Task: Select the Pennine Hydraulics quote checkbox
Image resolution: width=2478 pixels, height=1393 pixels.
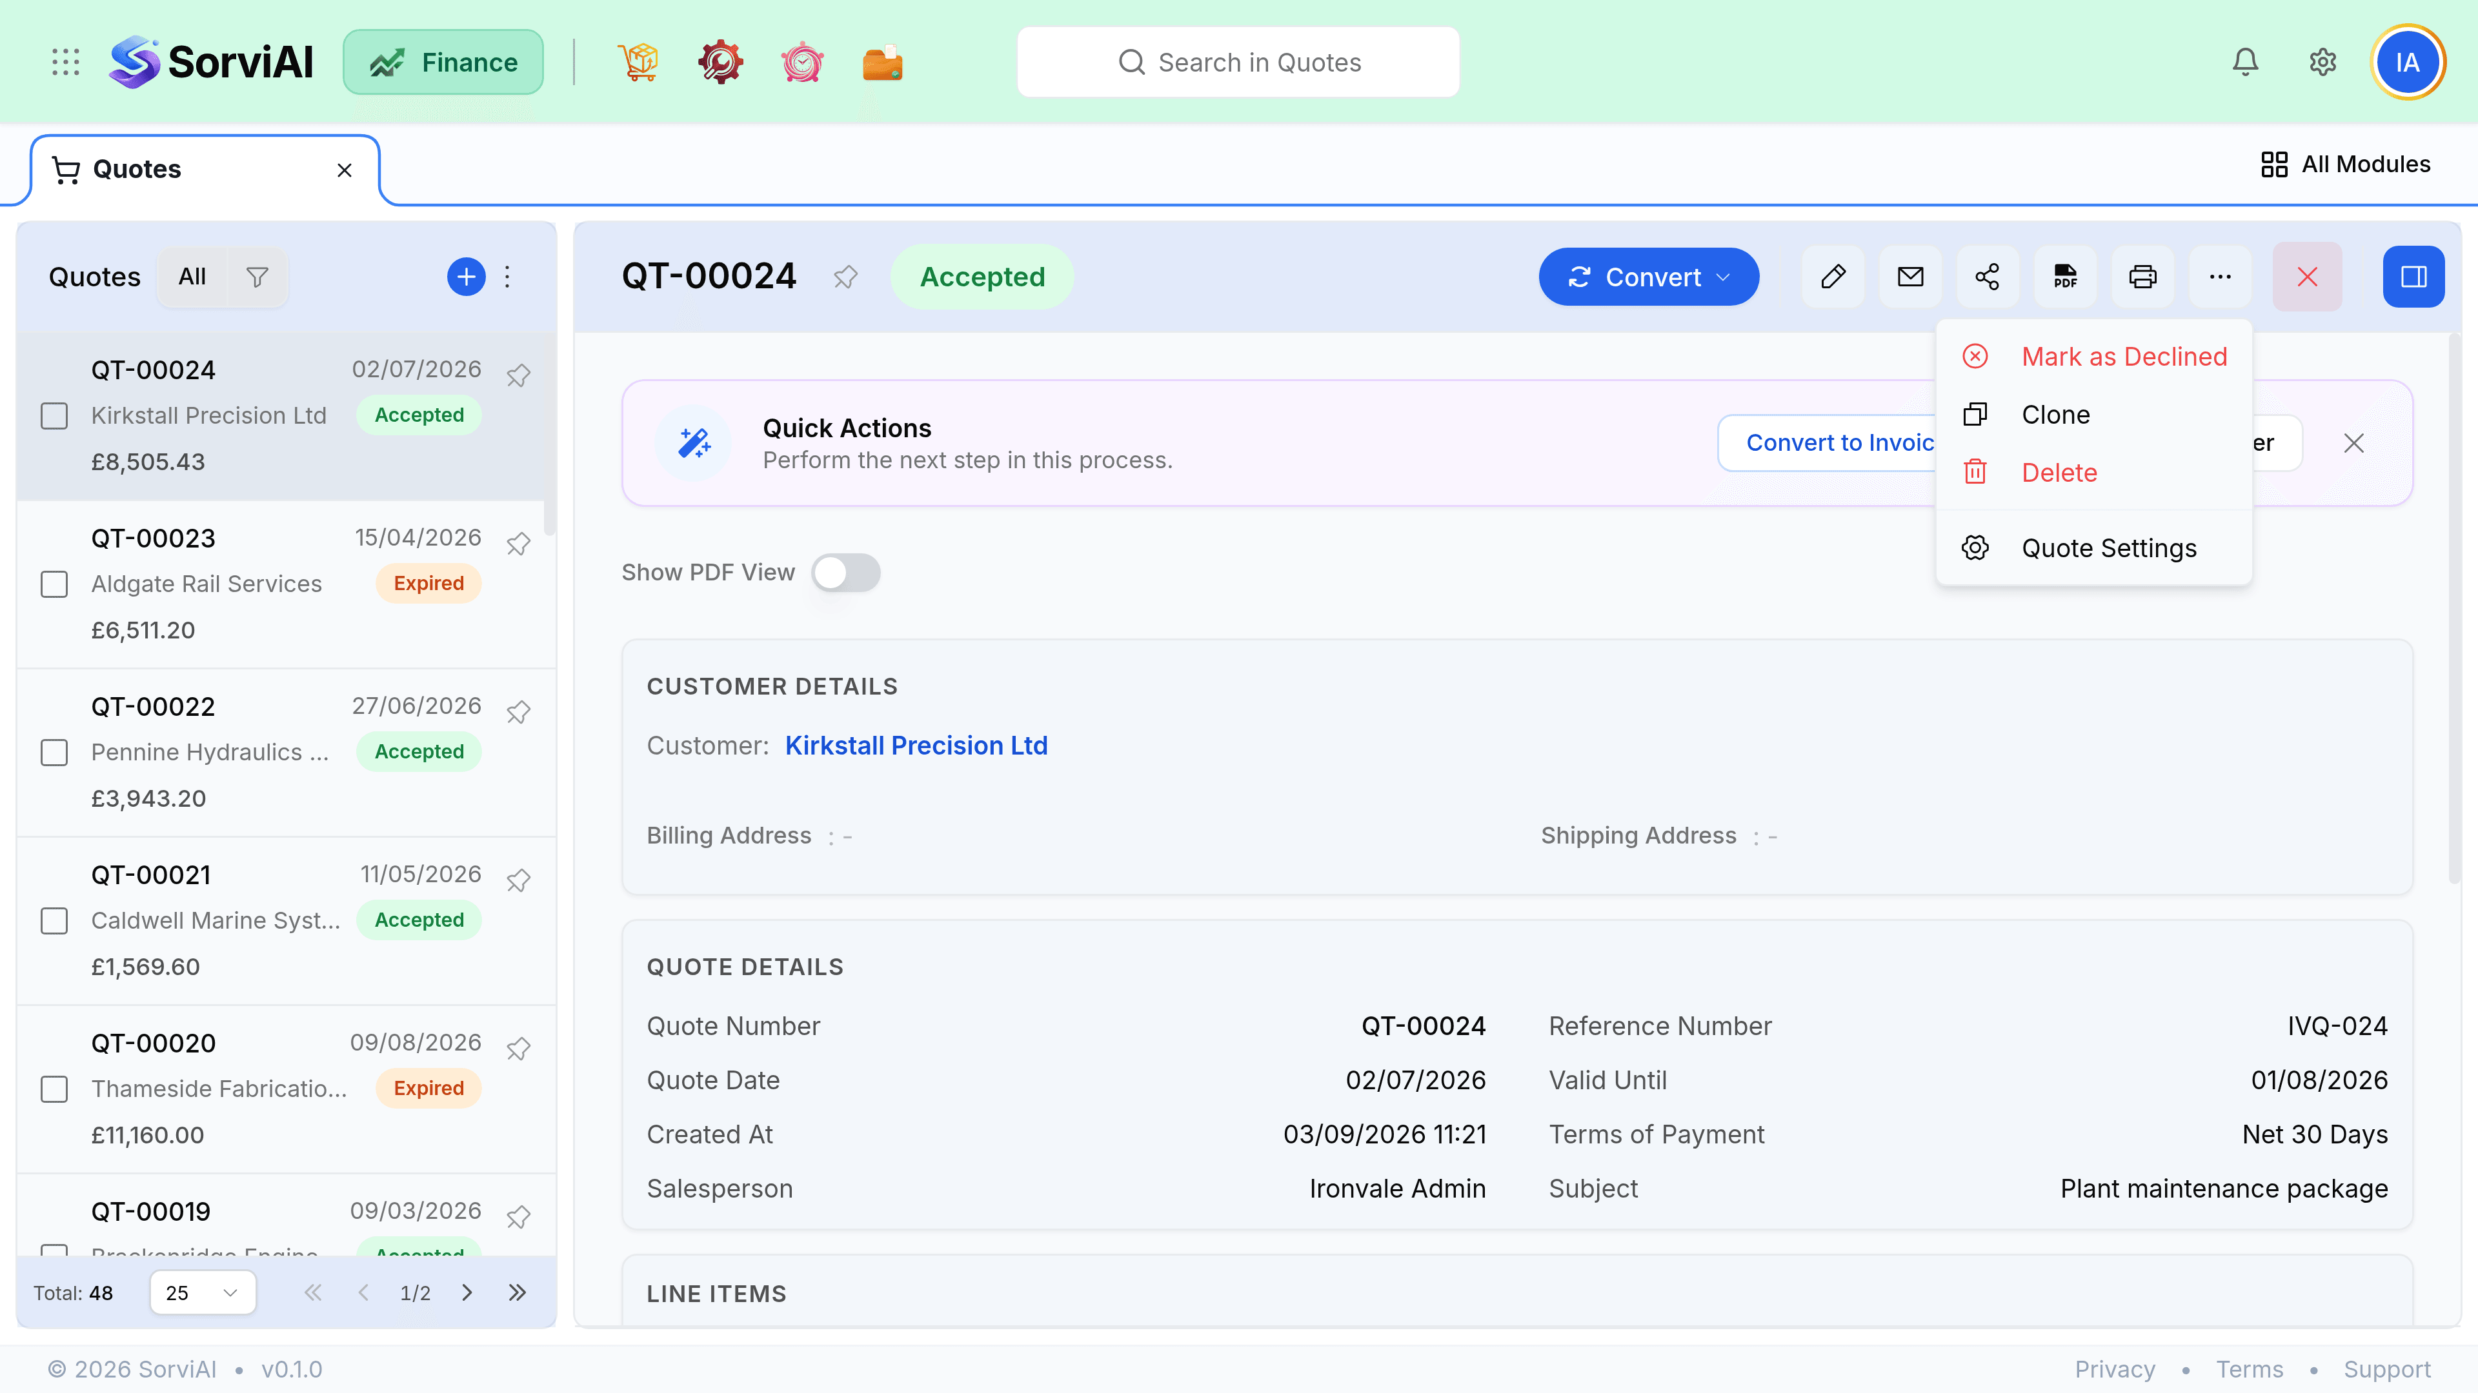Action: click(x=54, y=753)
